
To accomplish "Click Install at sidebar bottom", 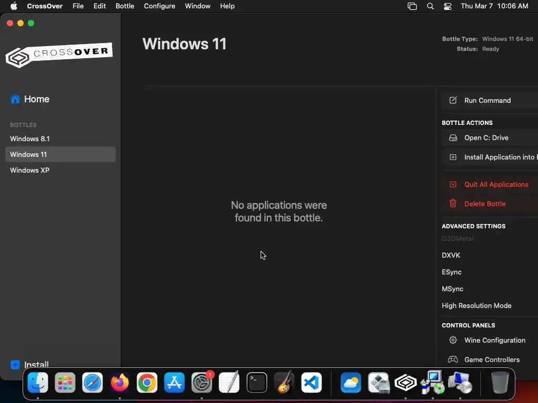I will click(x=29, y=365).
